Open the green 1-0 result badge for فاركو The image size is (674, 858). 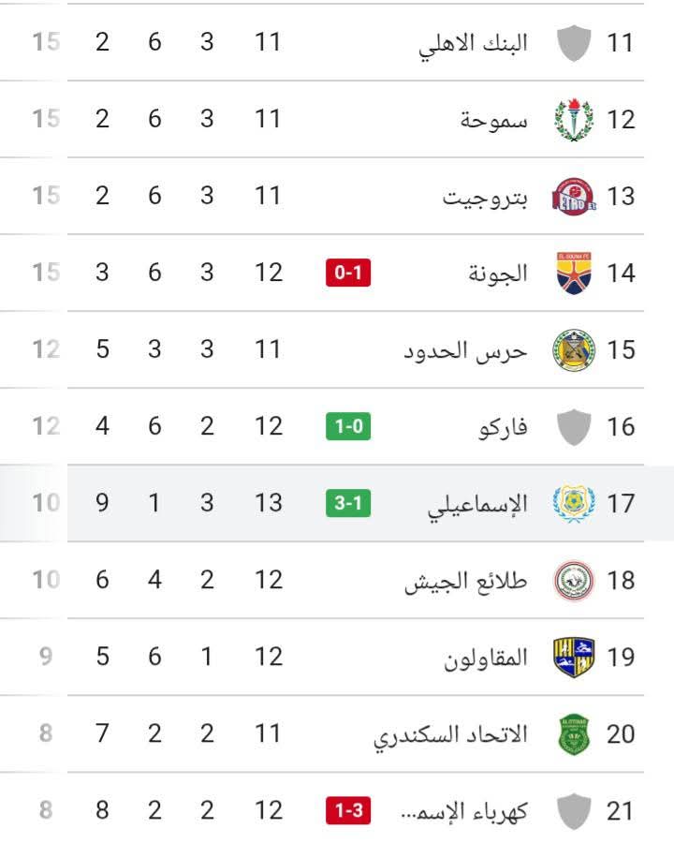(348, 427)
